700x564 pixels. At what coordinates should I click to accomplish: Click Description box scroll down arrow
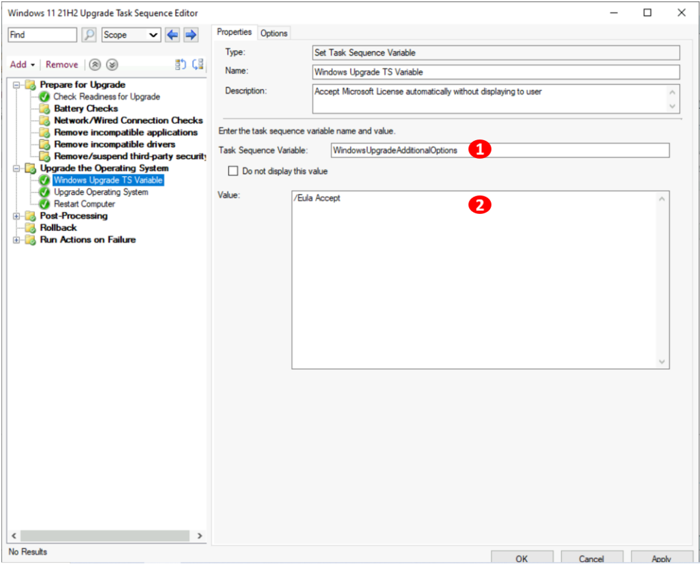pyautogui.click(x=673, y=106)
